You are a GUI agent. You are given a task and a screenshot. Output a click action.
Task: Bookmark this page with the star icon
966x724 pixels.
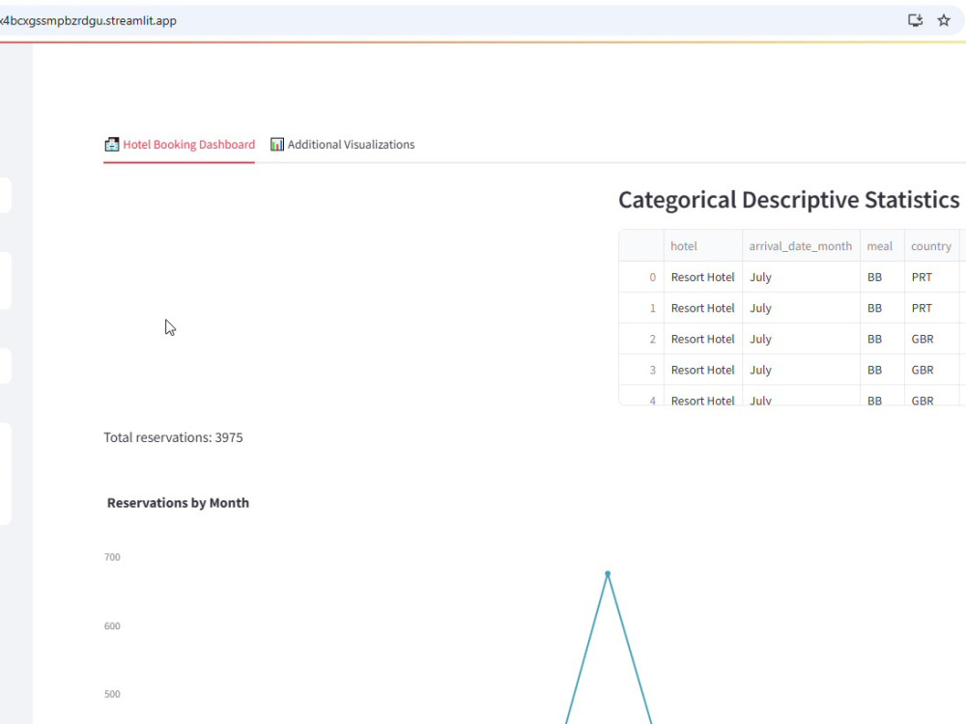(944, 20)
